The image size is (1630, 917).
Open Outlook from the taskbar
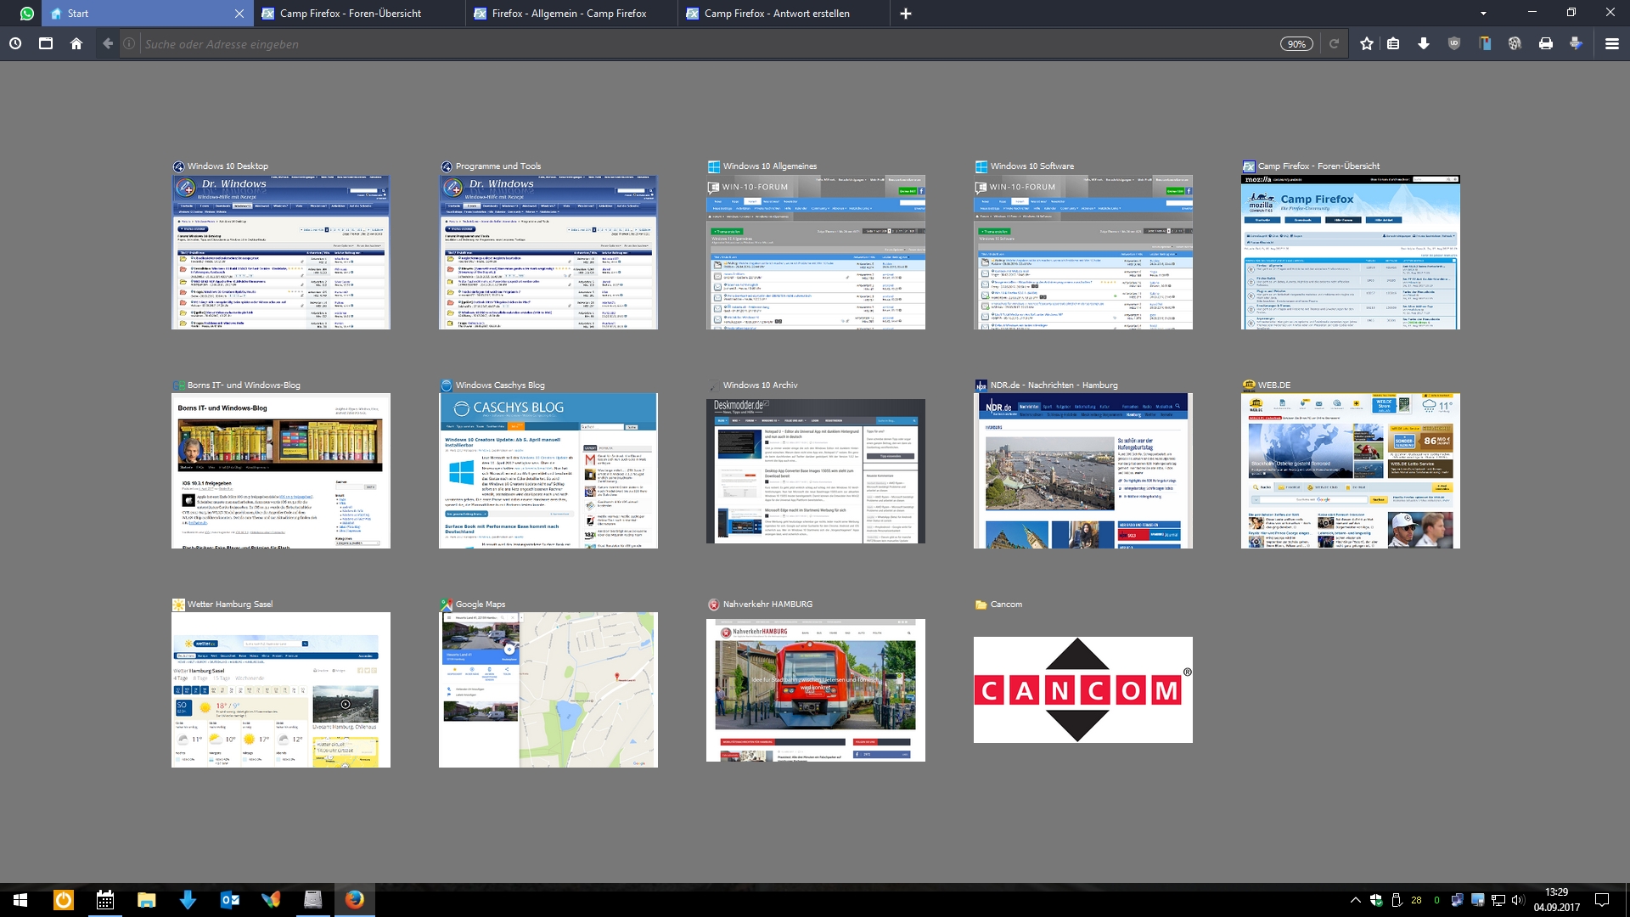click(229, 900)
